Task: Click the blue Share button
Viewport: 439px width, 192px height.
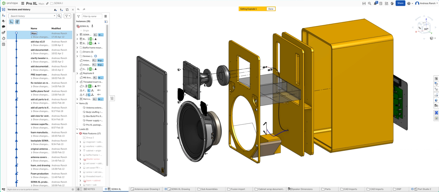Action: click(x=400, y=3)
